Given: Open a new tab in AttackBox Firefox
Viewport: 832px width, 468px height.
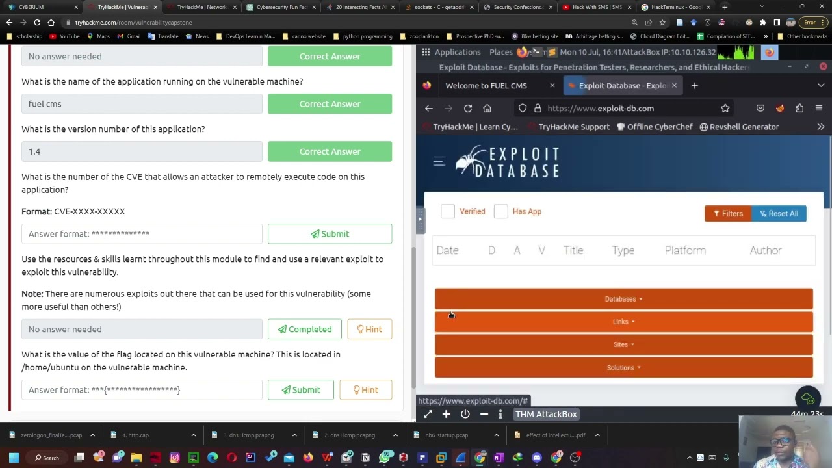Looking at the screenshot, I should [x=694, y=86].
